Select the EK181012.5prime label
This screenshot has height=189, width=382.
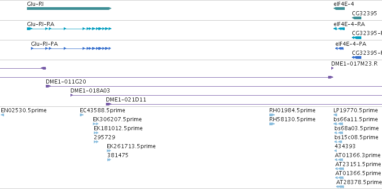tap(119, 128)
